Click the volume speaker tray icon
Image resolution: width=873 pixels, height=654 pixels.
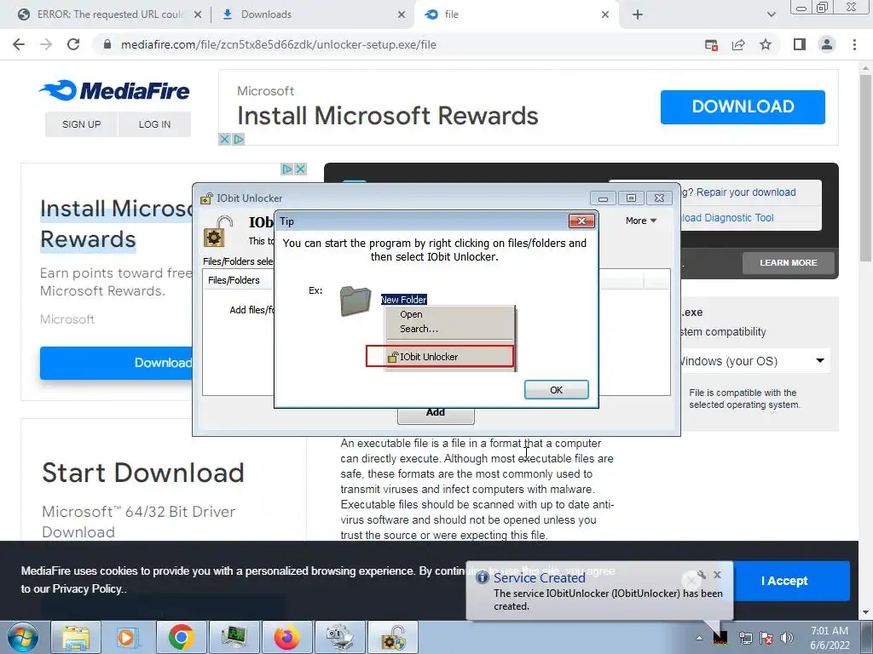tap(787, 638)
